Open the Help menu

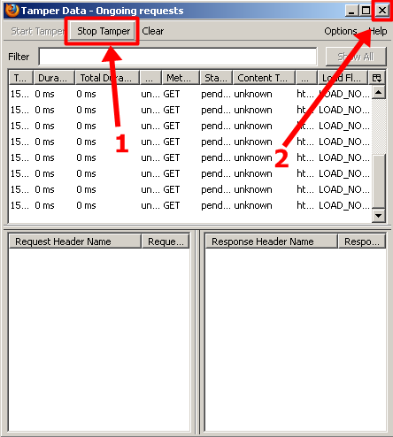378,31
